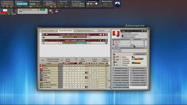Sort by Japan flag influence column
The image size is (187, 105).
[84, 64]
